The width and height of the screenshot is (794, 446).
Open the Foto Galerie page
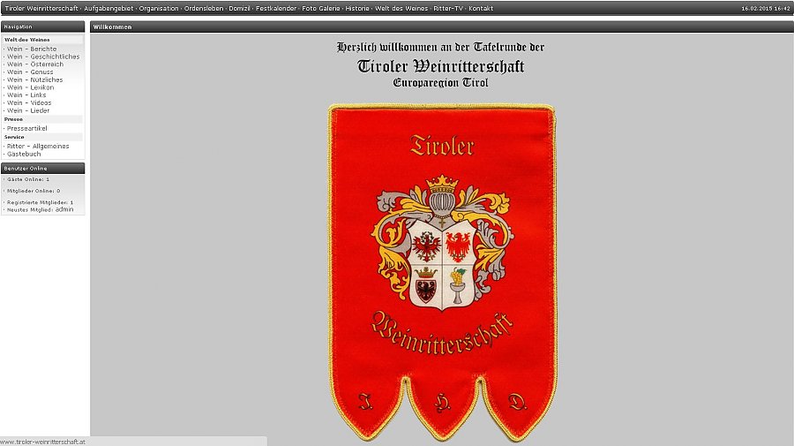(321, 8)
